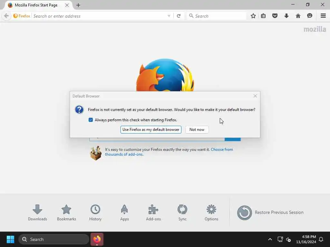Close the Mozilla Firefox Start Page tab

coord(67,5)
